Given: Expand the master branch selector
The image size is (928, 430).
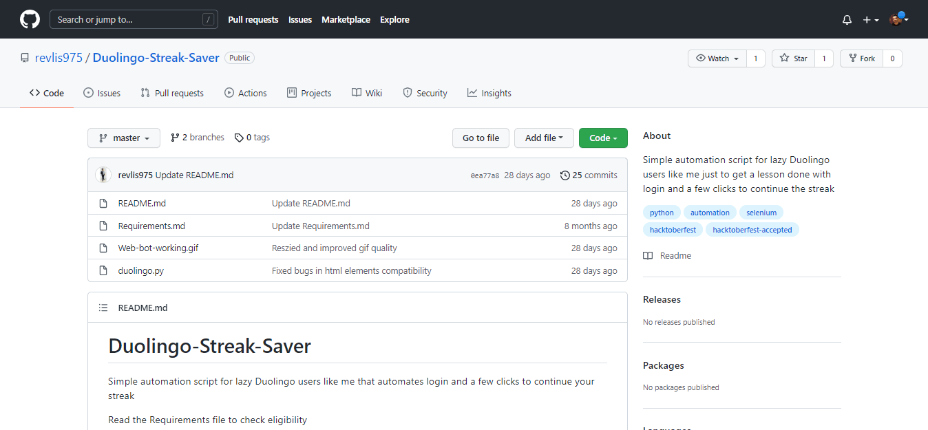Looking at the screenshot, I should tap(124, 138).
